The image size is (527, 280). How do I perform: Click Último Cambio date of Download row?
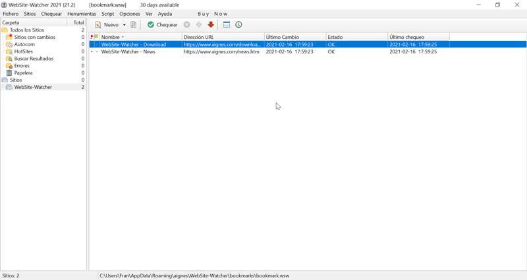[289, 44]
